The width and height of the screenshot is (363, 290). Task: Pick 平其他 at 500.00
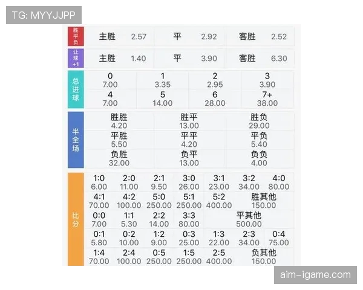pyautogui.click(x=249, y=220)
